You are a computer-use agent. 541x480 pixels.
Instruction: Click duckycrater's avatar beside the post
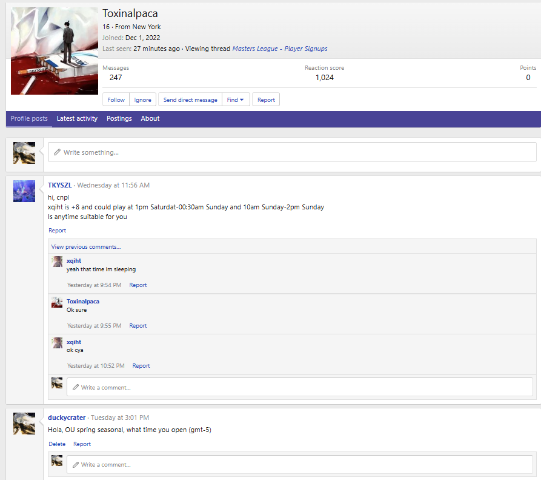[24, 423]
